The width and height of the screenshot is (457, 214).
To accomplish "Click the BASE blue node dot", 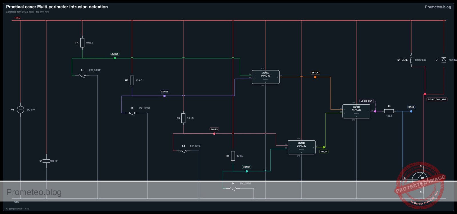I will click(411, 111).
